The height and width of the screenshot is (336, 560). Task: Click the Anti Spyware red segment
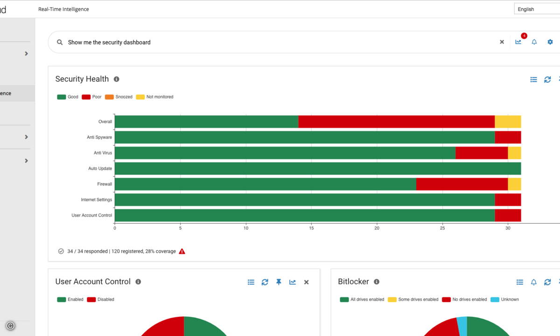click(508, 137)
